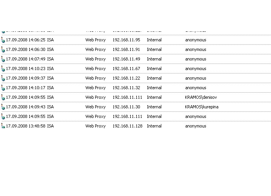271x196 pixels.
Task: Click client IP 192.168.11.95
Action: click(127, 40)
